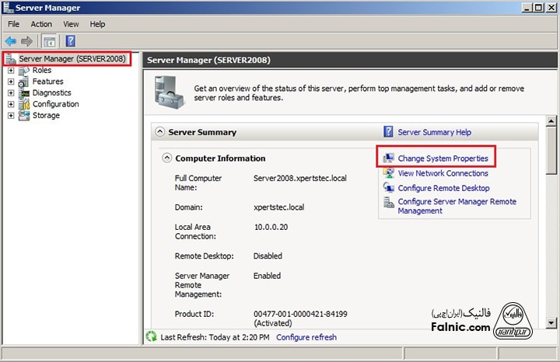Expand the Storage tree node
The width and height of the screenshot is (560, 362).
pos(11,116)
